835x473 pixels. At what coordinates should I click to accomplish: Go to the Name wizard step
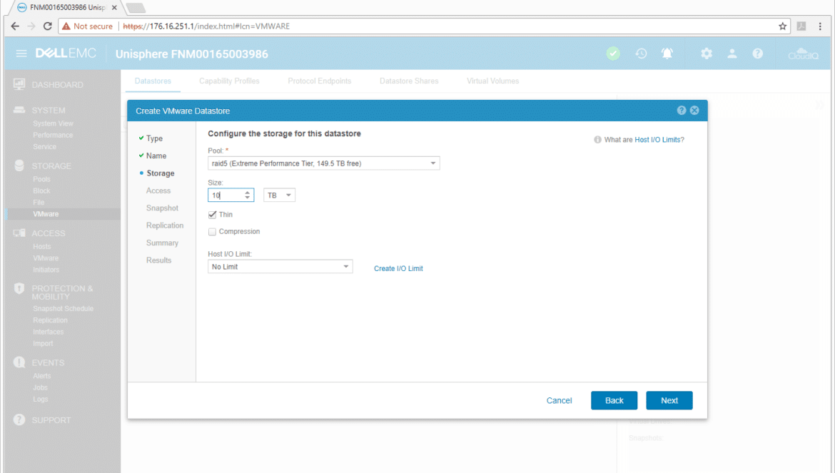156,156
